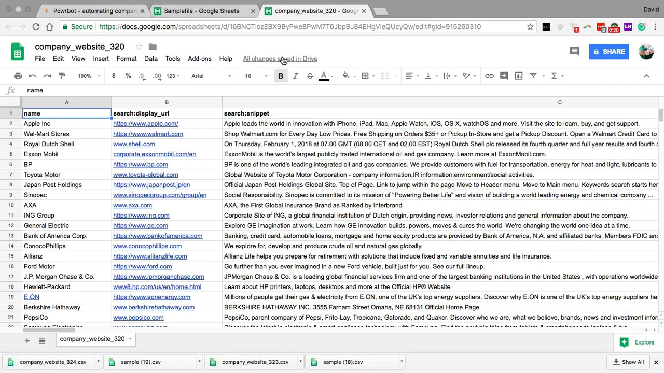664x373 pixels.
Task: Click the Show All downloads button
Action: (x=628, y=362)
